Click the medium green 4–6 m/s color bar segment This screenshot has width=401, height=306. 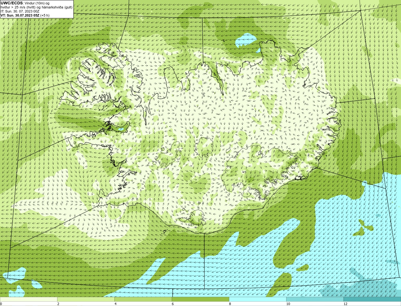[x=143, y=299]
